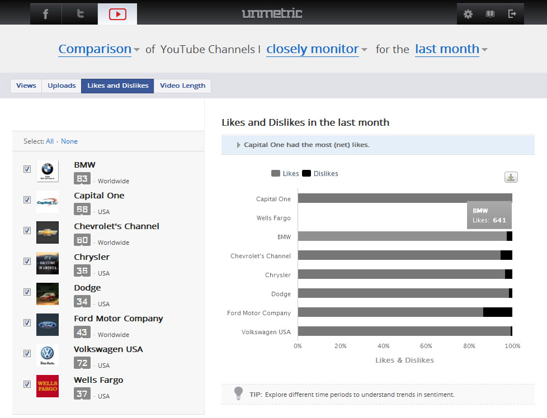Click the Chrysler likes bar
This screenshot has width=547, height=418.
click(x=401, y=274)
